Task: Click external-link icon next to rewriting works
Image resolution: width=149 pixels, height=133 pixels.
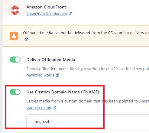Action: pos(57,75)
